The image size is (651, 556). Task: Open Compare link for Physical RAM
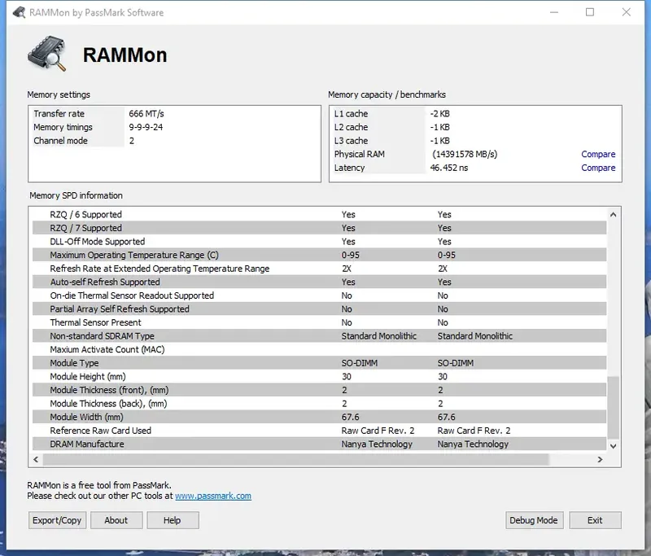coord(598,154)
